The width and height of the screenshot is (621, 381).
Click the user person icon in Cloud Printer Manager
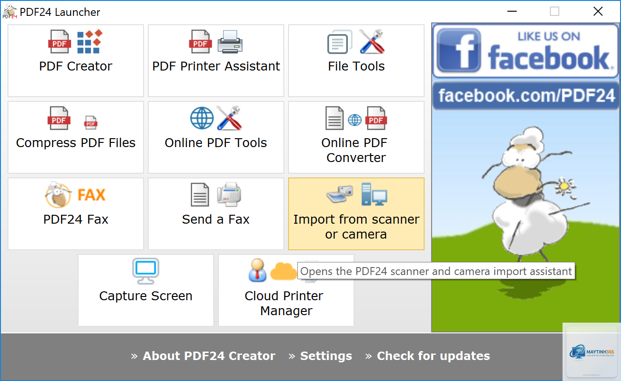click(258, 271)
